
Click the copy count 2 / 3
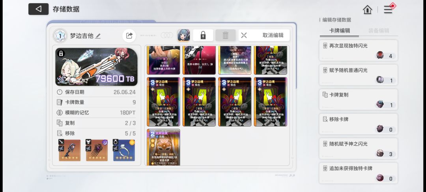tap(130, 123)
